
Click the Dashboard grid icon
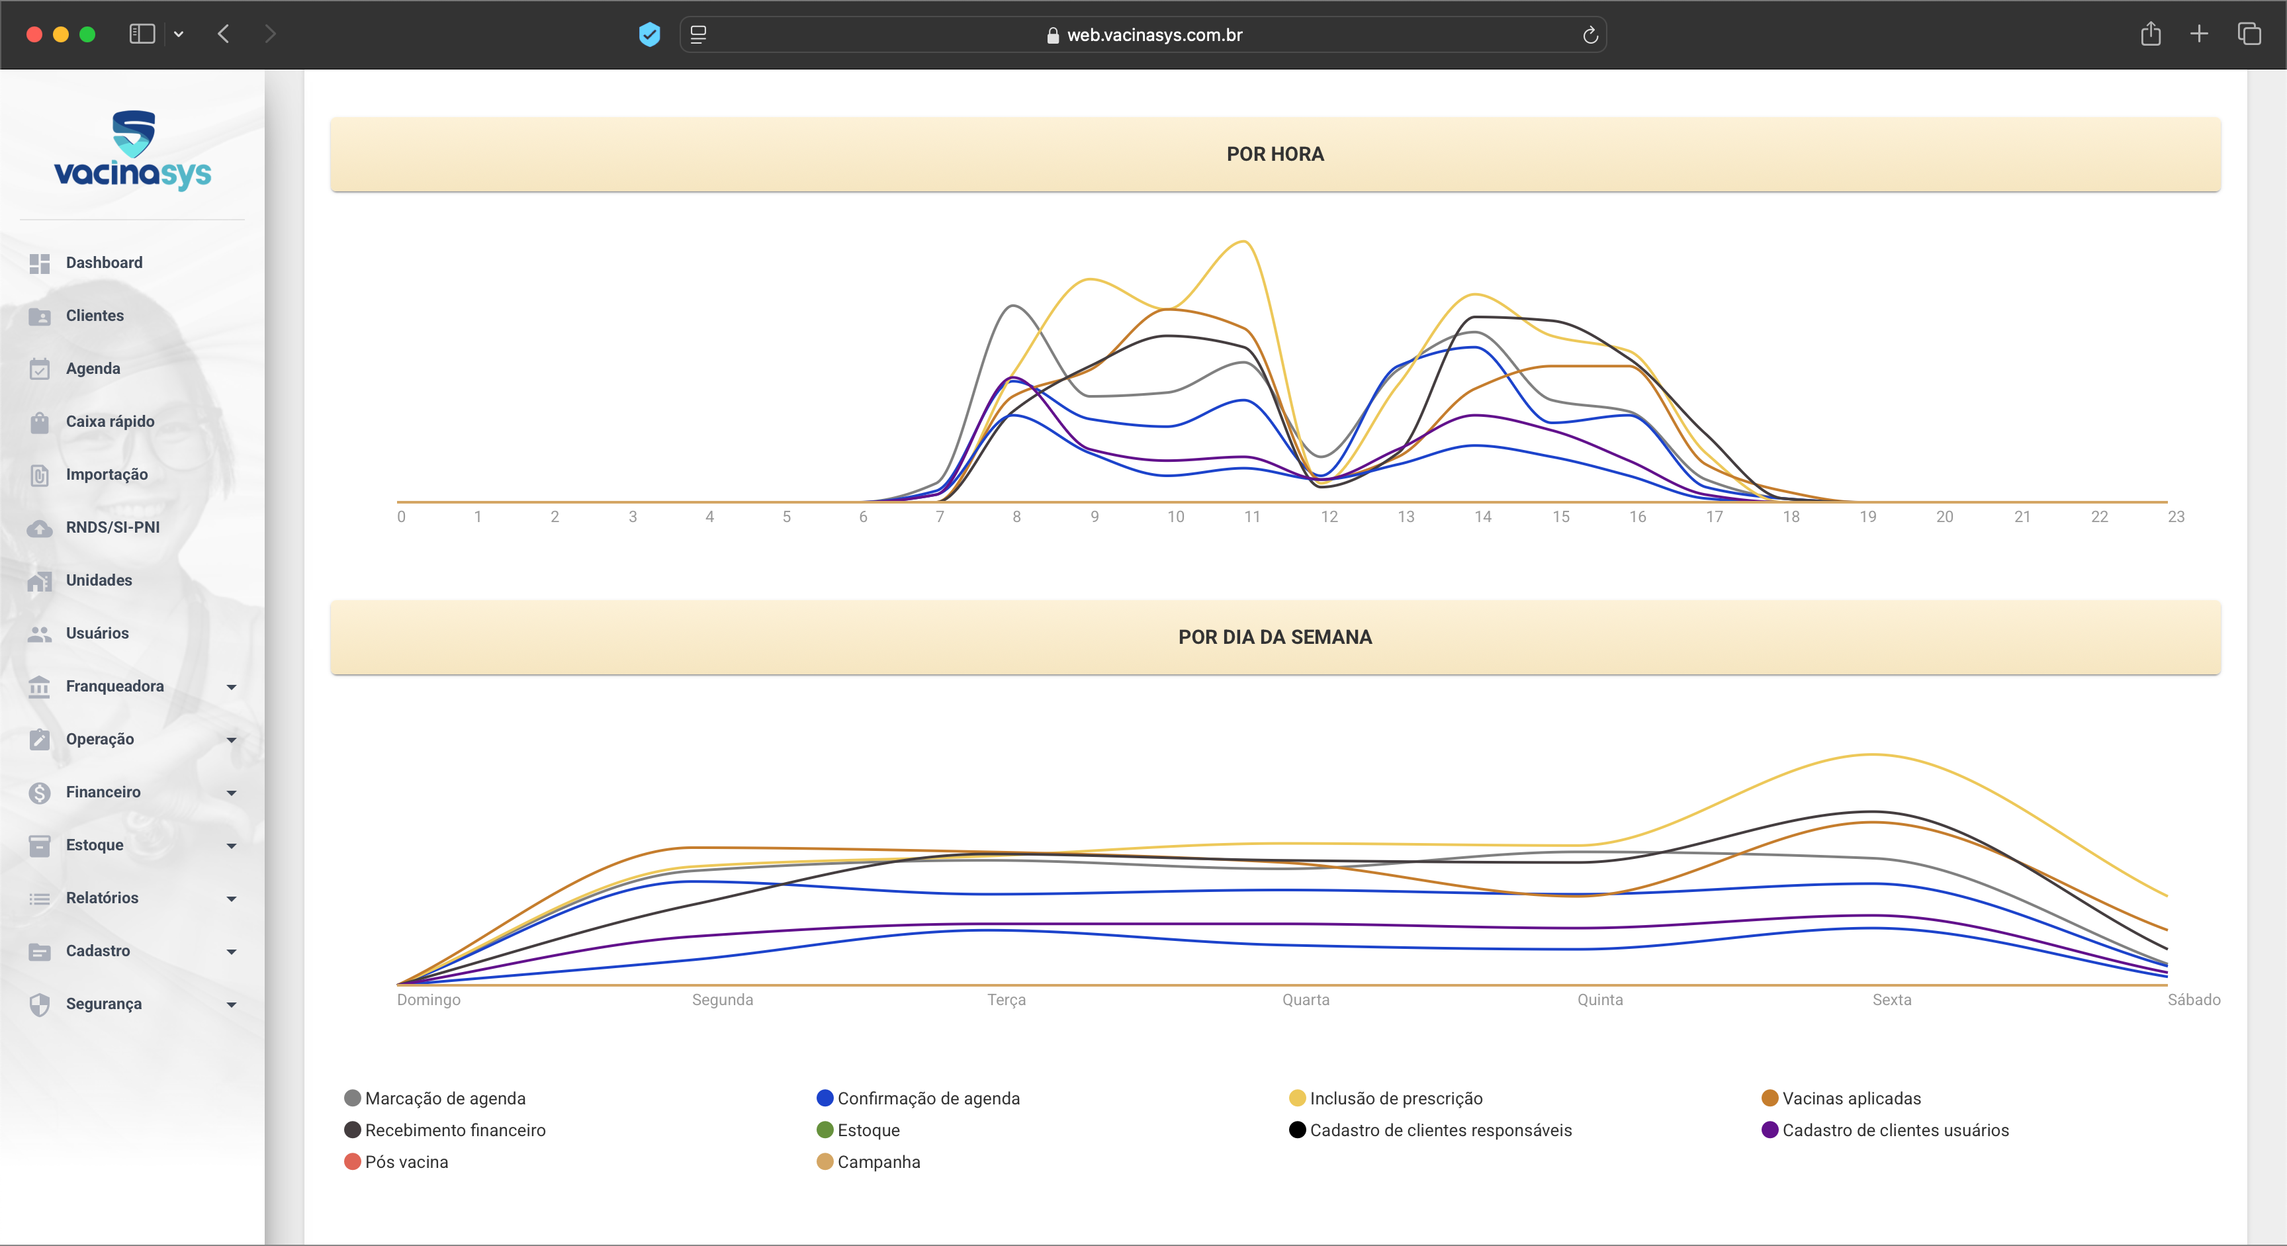click(x=39, y=263)
